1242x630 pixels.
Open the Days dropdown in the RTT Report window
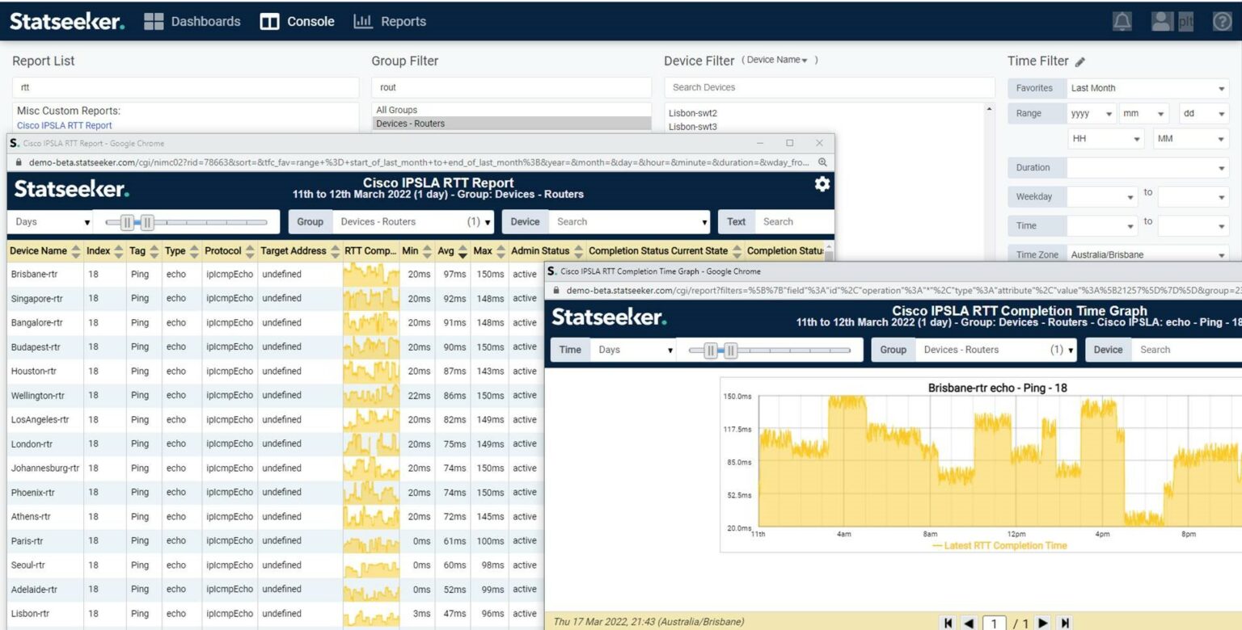[x=50, y=222]
